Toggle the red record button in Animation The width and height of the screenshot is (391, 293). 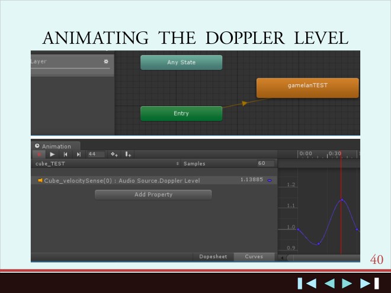[x=39, y=154]
